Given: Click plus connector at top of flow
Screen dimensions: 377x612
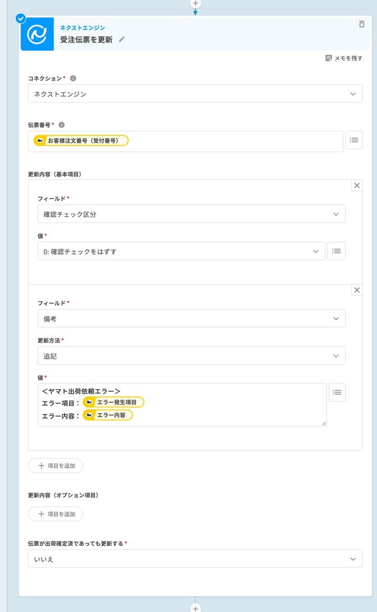Looking at the screenshot, I should pos(195,3).
